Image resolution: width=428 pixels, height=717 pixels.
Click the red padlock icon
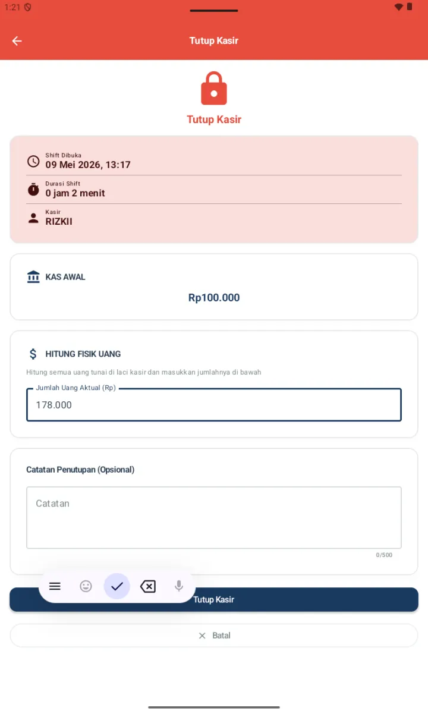coord(214,88)
